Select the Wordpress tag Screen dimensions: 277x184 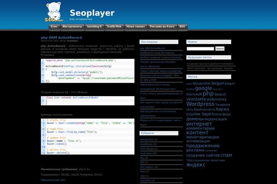200,104
